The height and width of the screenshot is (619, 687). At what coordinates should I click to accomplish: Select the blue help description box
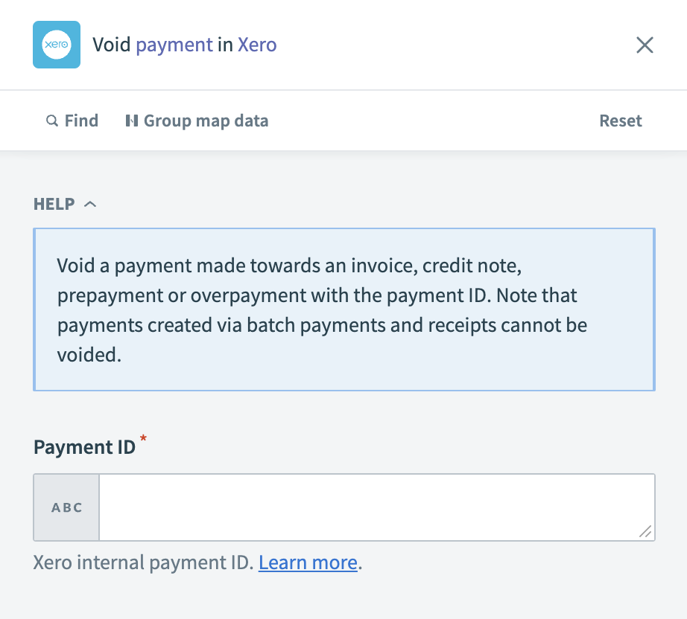(x=343, y=309)
